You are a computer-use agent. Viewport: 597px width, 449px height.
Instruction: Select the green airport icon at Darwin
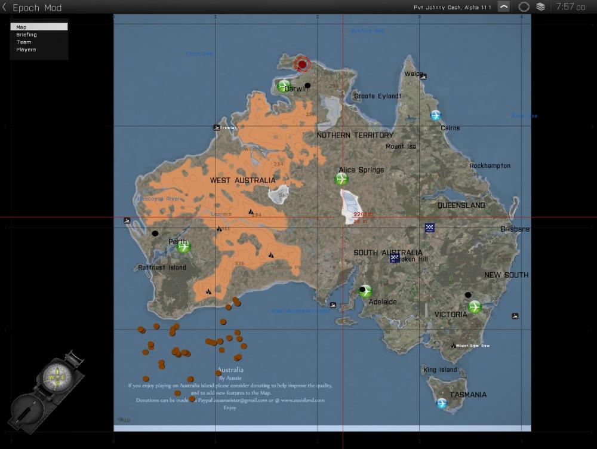tap(284, 87)
